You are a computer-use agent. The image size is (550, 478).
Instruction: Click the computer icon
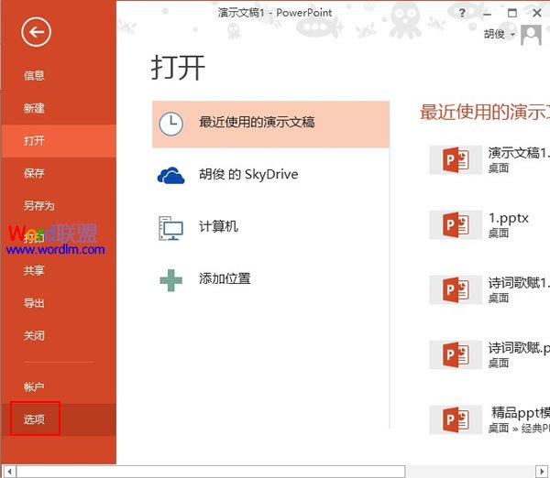click(170, 228)
